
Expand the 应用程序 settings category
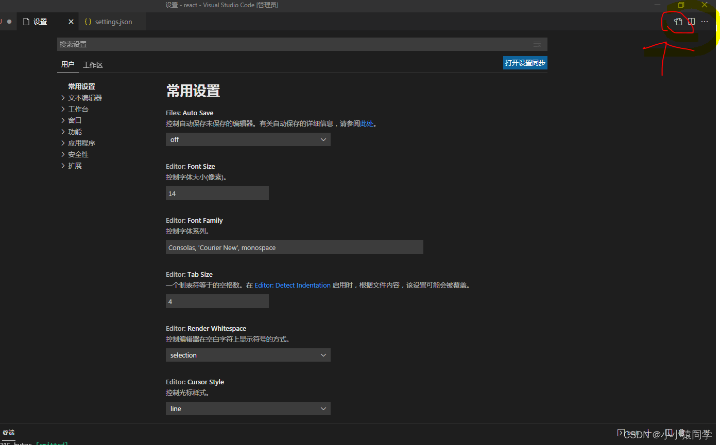point(81,143)
